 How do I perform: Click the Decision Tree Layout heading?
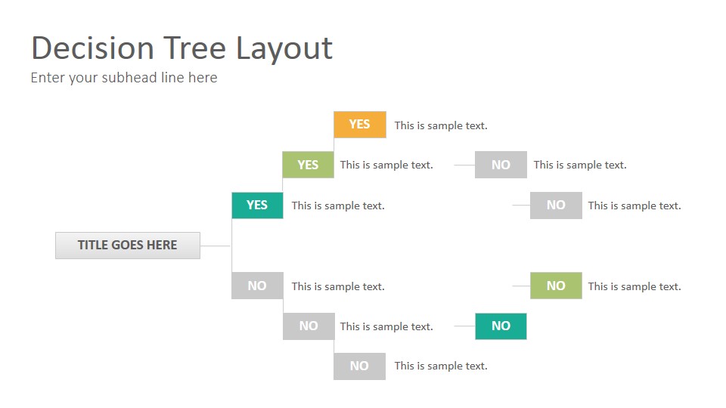pos(182,48)
